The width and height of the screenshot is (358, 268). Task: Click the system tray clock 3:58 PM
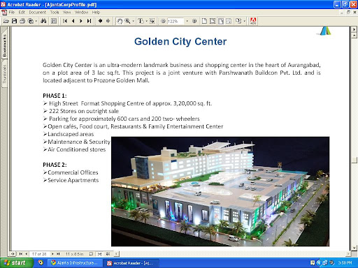(345, 263)
